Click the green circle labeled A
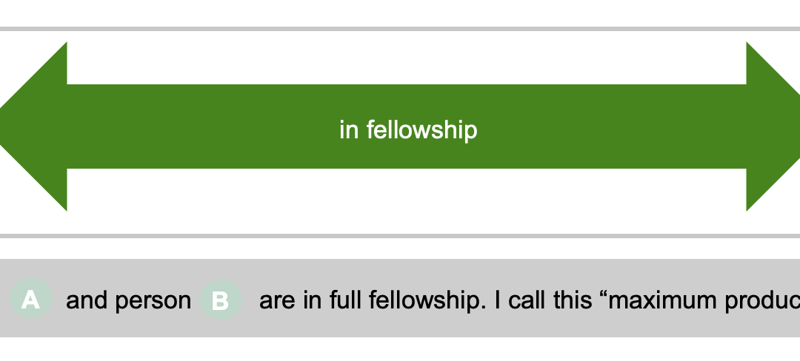This screenshot has width=800, height=361. pyautogui.click(x=31, y=299)
